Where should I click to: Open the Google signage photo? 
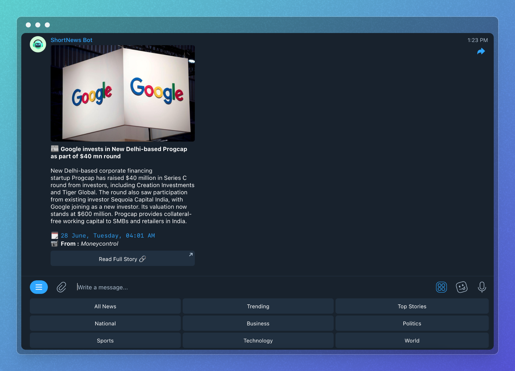coord(123,93)
